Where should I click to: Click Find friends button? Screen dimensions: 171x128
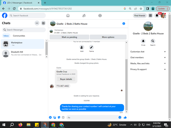[140, 16]
